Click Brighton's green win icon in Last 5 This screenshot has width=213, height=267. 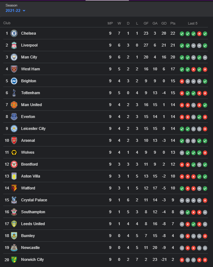[205, 82]
